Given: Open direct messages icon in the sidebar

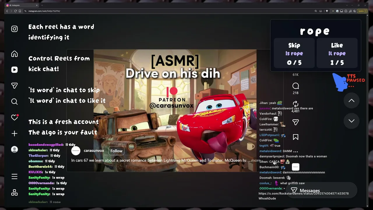Looking at the screenshot, I should 14,85.
